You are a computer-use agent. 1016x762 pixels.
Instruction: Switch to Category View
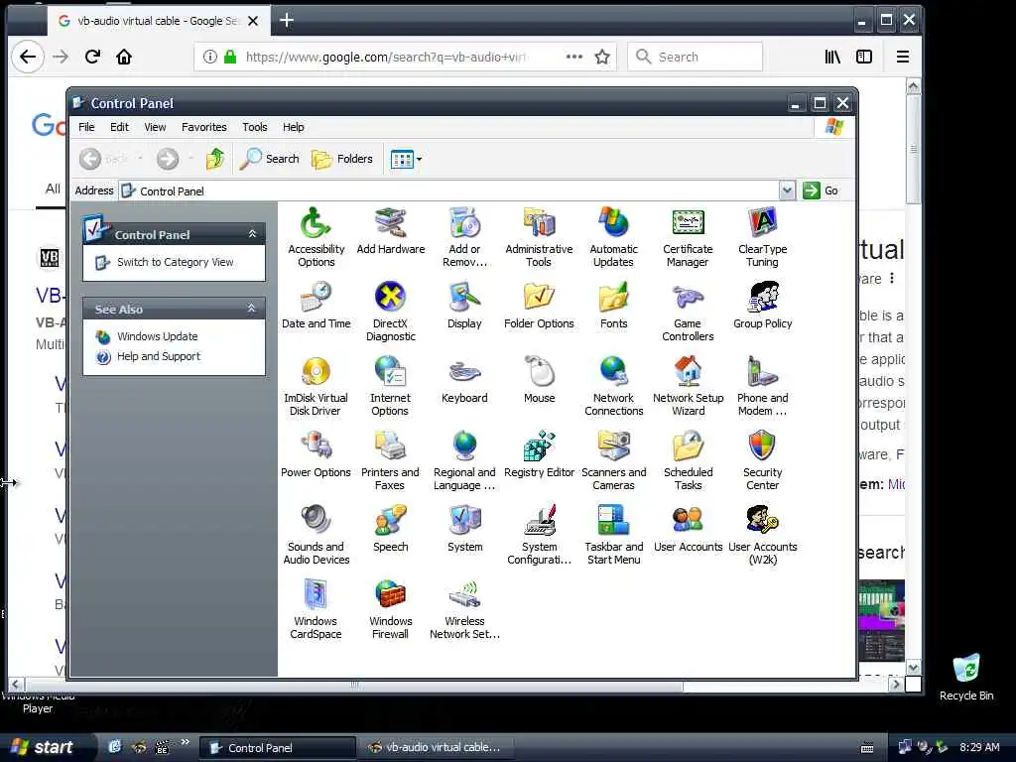point(175,262)
